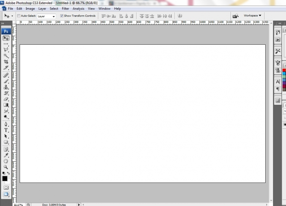Image resolution: width=286 pixels, height=206 pixels.
Task: Open the Analysis menu
Action: tap(78, 8)
